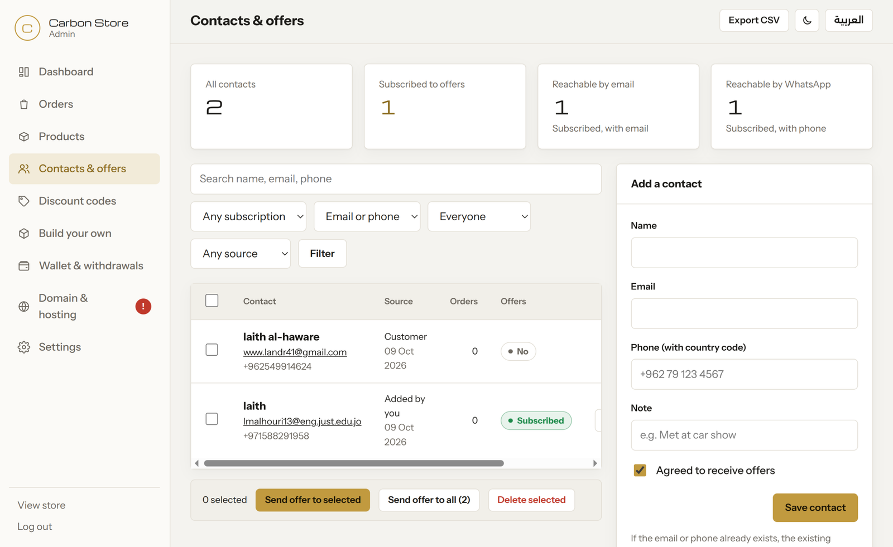Screen dimensions: 893x547
Task: Click the Products box icon
Action: (24, 137)
